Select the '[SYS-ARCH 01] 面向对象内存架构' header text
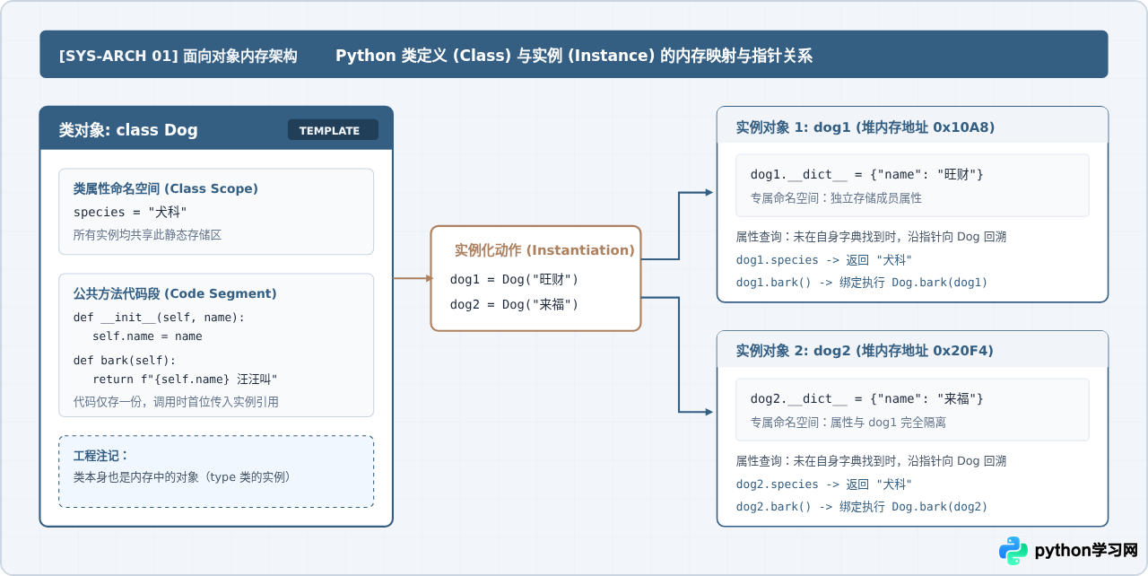This screenshot has width=1148, height=576. click(178, 56)
